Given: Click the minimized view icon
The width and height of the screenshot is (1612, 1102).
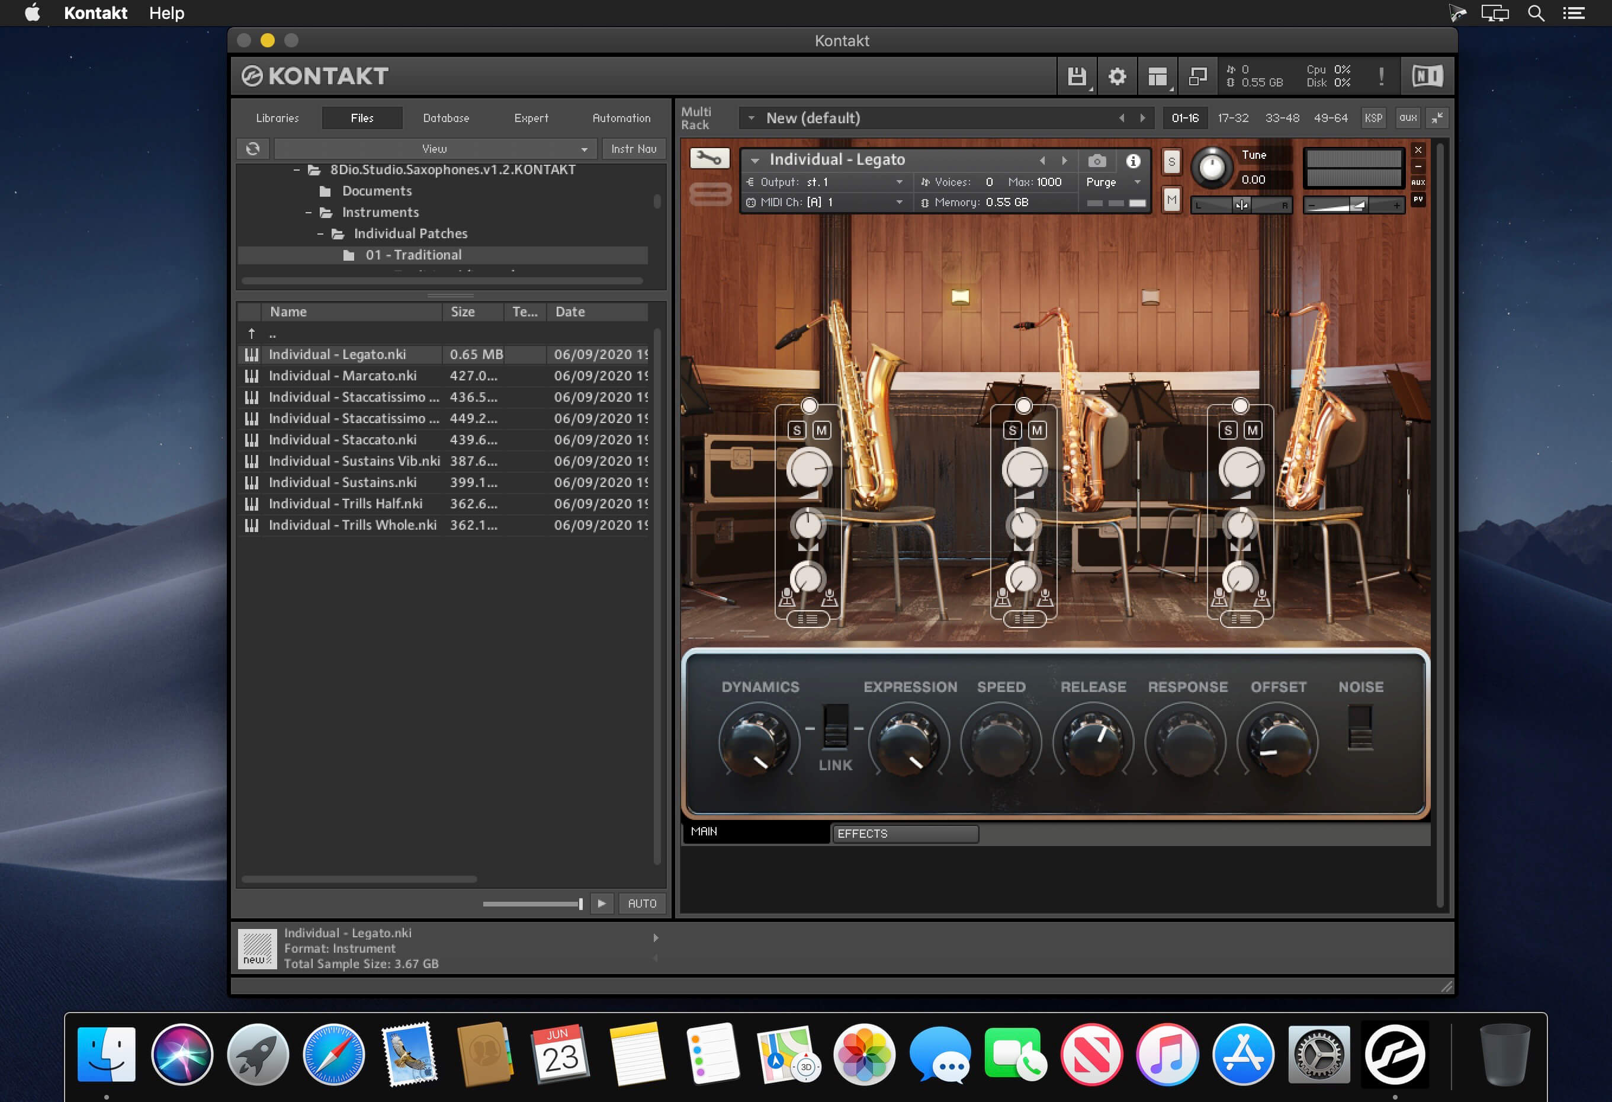Looking at the screenshot, I should pyautogui.click(x=1198, y=76).
